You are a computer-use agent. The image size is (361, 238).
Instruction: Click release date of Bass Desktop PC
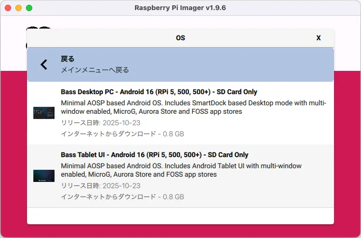(x=101, y=123)
